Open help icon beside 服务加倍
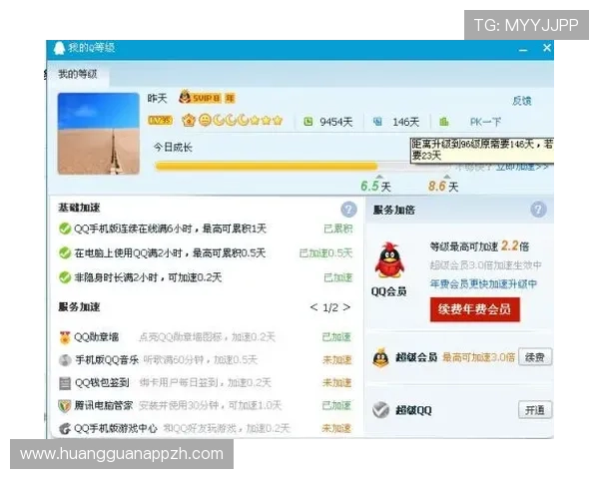This screenshot has height=479, width=599. (538, 210)
